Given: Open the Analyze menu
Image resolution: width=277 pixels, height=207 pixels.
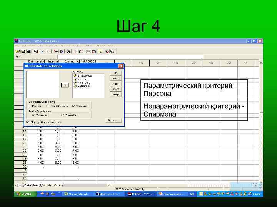Looking at the screenshot, I should point(65,46).
